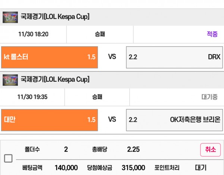Click the 대기중 status label

pyautogui.click(x=209, y=97)
